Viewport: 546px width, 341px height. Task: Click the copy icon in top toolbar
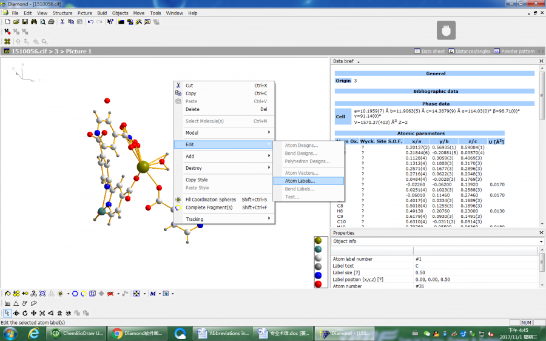pyautogui.click(x=71, y=22)
